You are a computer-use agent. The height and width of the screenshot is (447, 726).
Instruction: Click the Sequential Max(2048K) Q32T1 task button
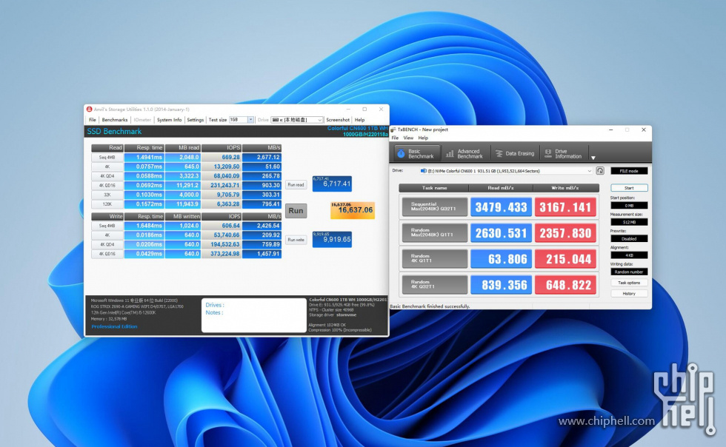pyautogui.click(x=434, y=207)
